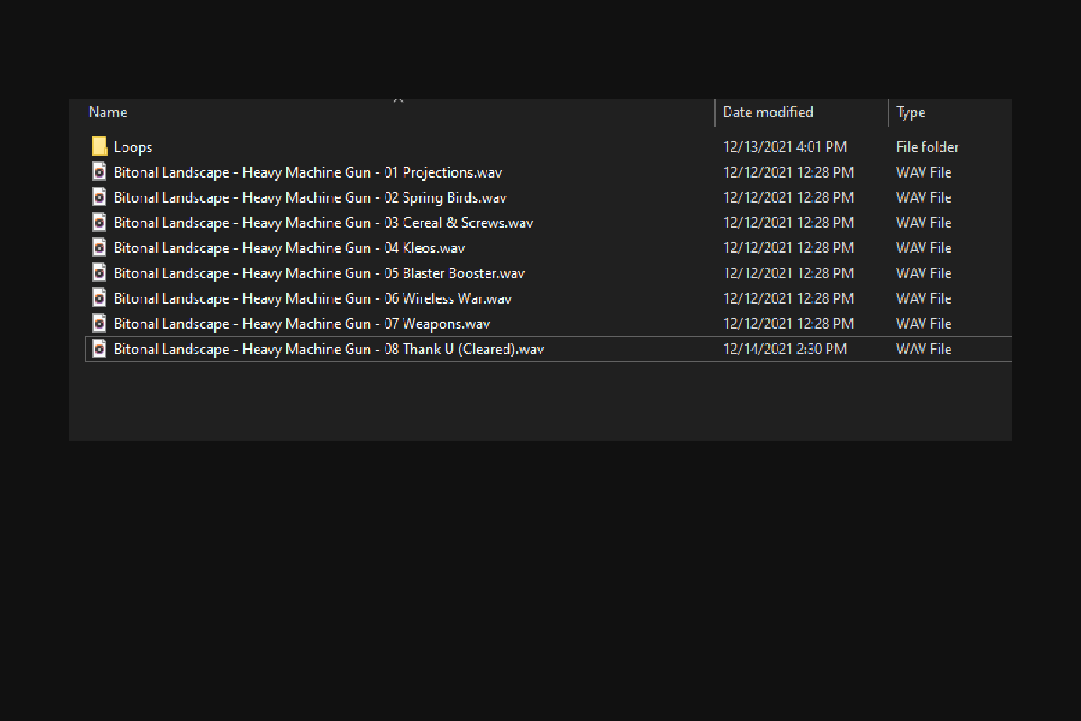Click the 05 Blaster Booster.wav file icon
This screenshot has width=1081, height=721.
pos(100,273)
